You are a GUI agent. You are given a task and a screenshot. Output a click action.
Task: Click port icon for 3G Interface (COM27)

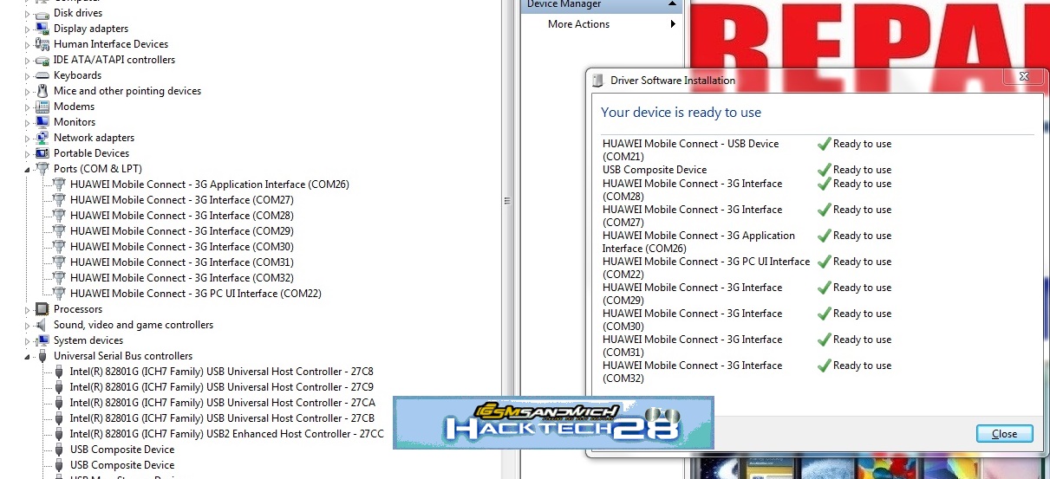59,200
